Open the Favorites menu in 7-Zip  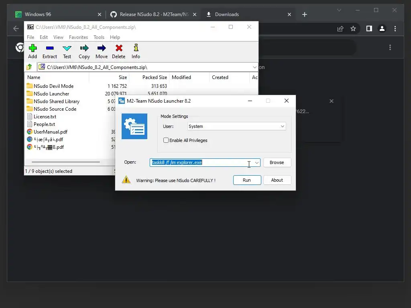pos(78,37)
